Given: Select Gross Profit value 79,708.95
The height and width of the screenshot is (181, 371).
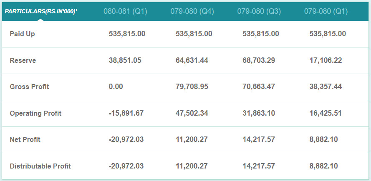Looking at the screenshot, I should pos(192,87).
